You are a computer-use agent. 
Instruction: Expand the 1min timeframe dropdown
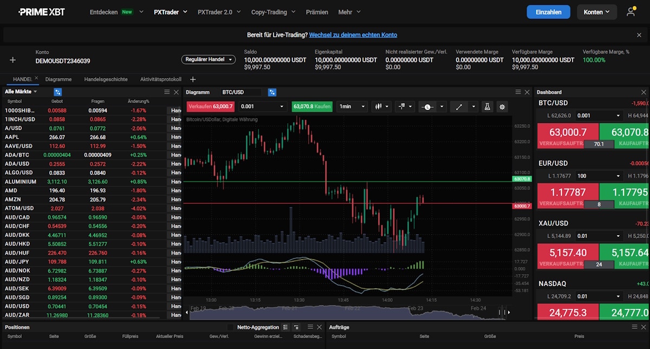click(352, 107)
